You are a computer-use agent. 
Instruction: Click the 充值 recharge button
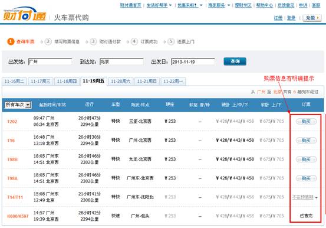point(312,18)
